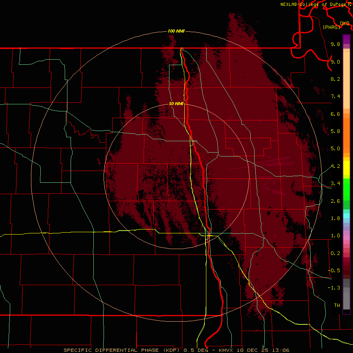353x353 pixels.
Task: Click the TH threshold label on the scale
Action: pyautogui.click(x=337, y=306)
